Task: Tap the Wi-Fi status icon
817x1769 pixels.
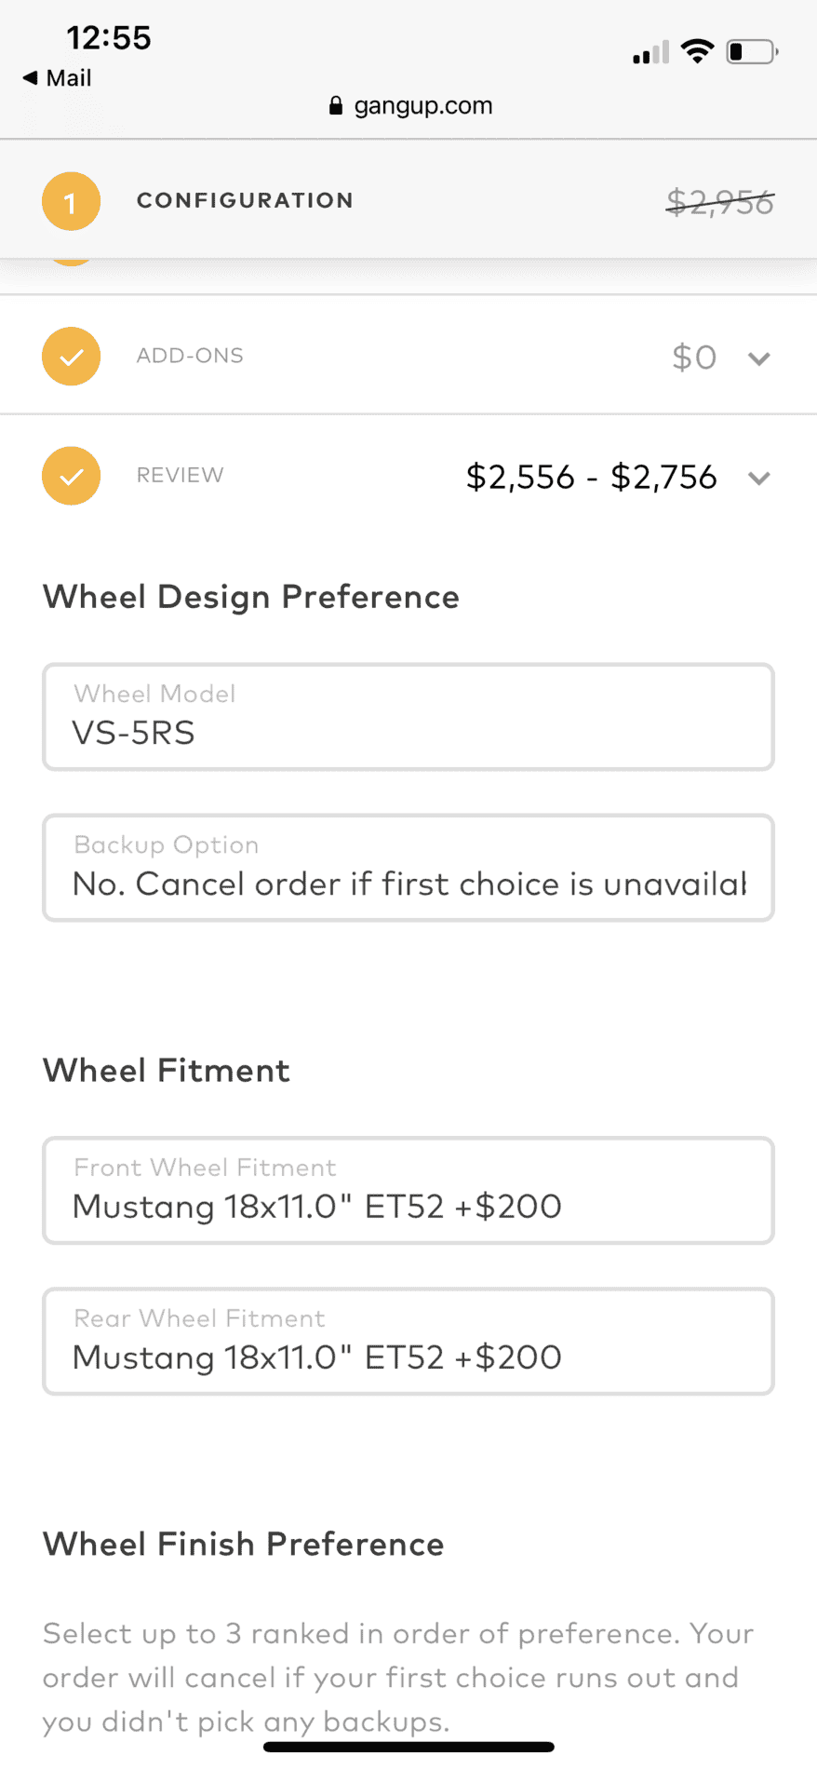Action: [x=697, y=51]
